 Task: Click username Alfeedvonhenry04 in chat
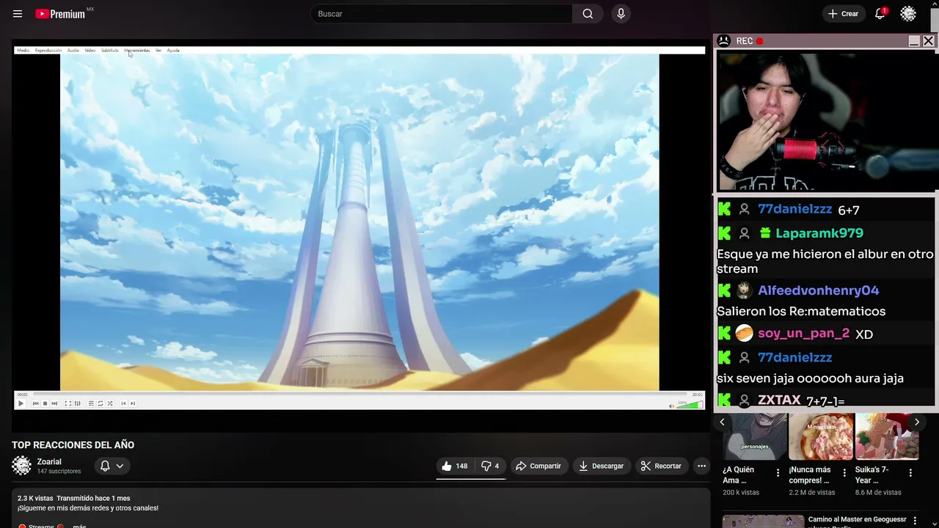(818, 290)
